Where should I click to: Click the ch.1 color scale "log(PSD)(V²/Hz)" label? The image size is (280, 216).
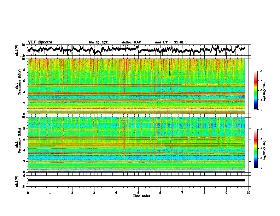(x=265, y=92)
